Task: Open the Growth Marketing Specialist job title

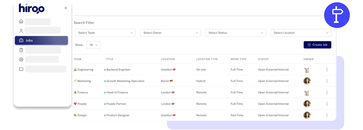Action: (125, 81)
